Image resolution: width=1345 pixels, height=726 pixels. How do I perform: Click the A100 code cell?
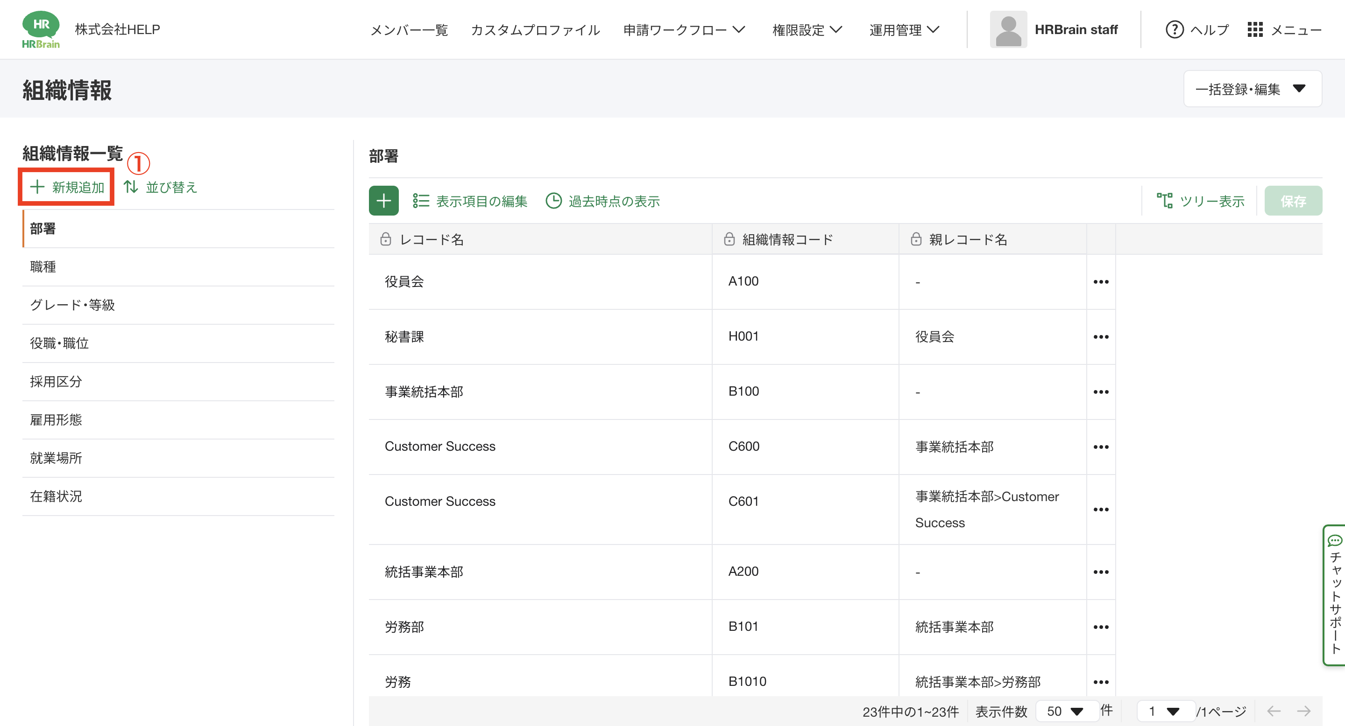pyautogui.click(x=806, y=282)
